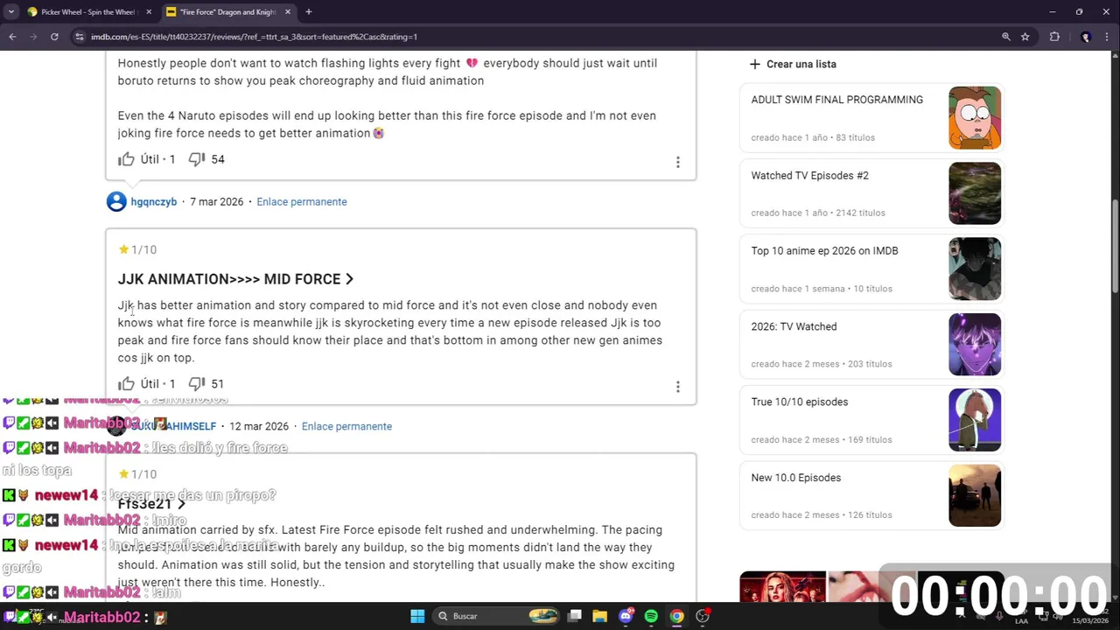
Task: Open the ADULT SWIM FINAL PROGRAMMING list
Action: point(836,100)
